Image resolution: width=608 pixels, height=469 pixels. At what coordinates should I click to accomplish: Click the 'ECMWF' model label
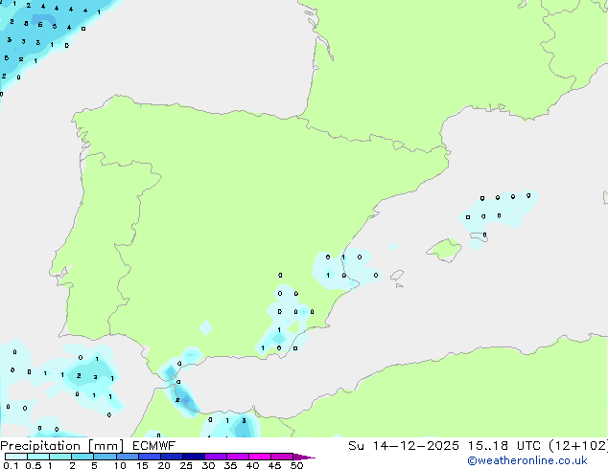coord(154,446)
